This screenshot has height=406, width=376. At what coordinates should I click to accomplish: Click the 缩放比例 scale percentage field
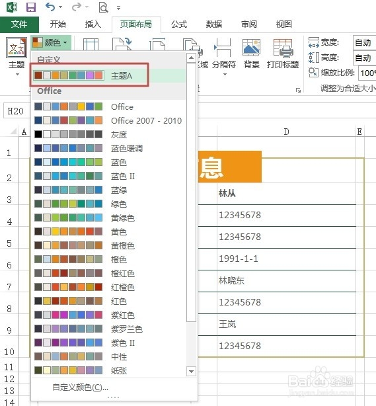[367, 73]
